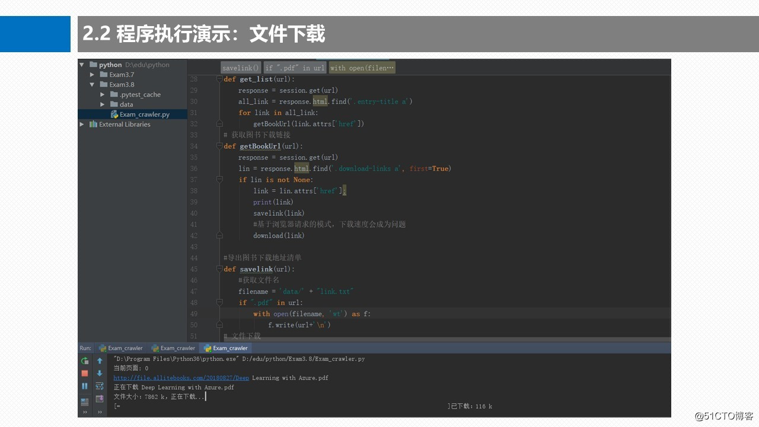
Task: Click the line filename = 'data/' + "link.txt"
Action: pos(296,291)
